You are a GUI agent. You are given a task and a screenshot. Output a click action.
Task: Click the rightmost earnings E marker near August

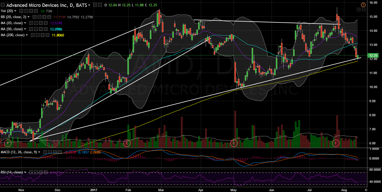pyautogui.click(x=336, y=143)
